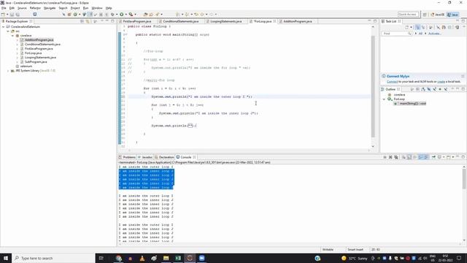Click in the Quick Access field
Viewport: 467px width, 263px height.
(408, 15)
